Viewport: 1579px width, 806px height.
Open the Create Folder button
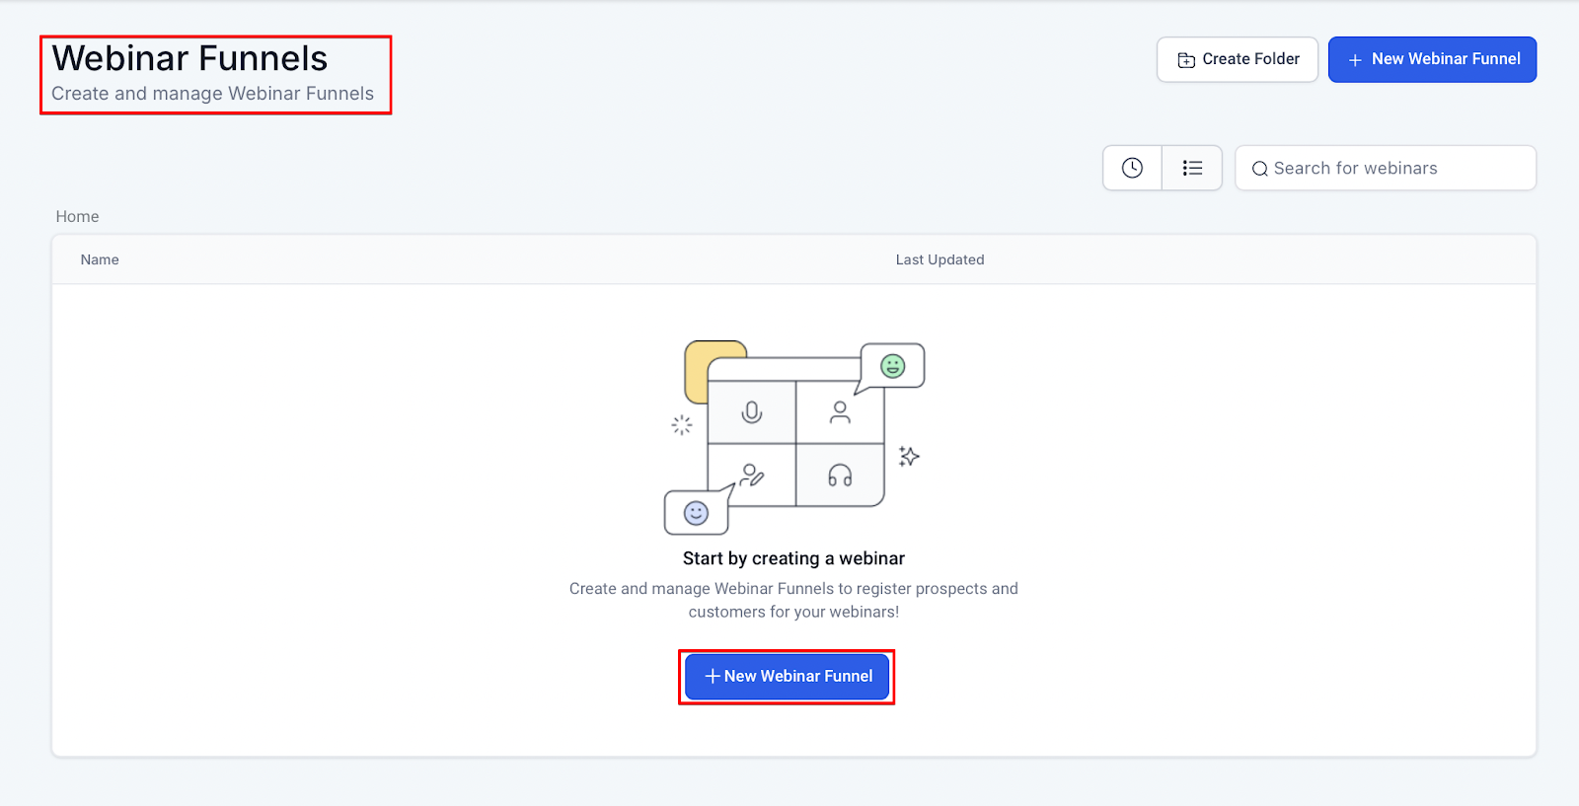click(1238, 59)
